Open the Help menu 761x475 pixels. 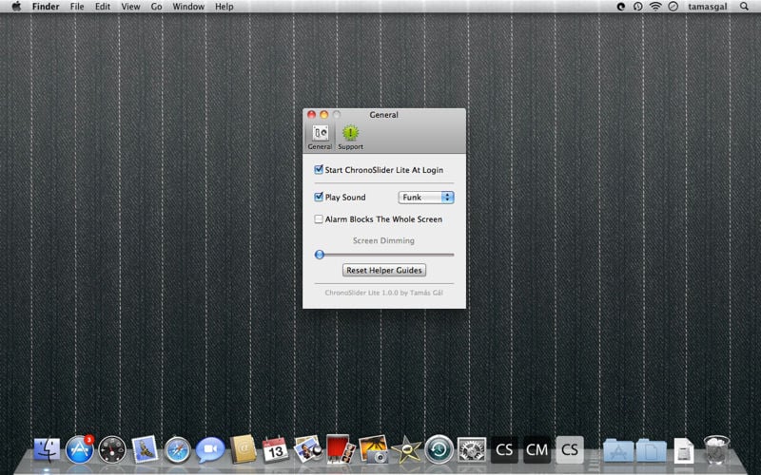224,7
